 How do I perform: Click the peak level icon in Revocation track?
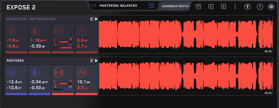point(35,31)
